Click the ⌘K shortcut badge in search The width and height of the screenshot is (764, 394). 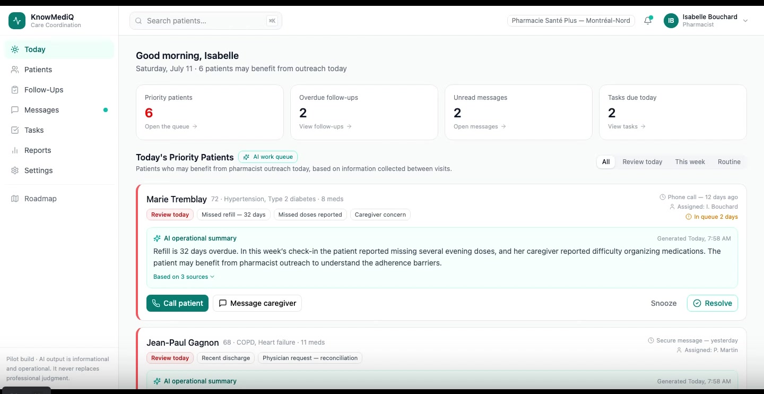pyautogui.click(x=272, y=21)
